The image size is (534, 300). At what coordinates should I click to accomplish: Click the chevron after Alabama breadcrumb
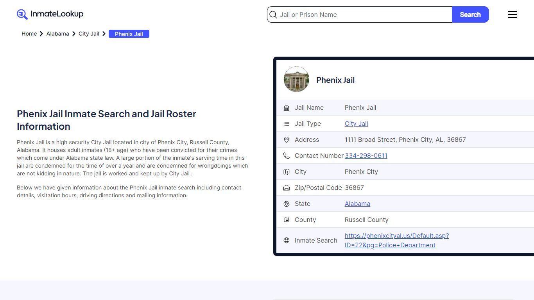(x=73, y=34)
